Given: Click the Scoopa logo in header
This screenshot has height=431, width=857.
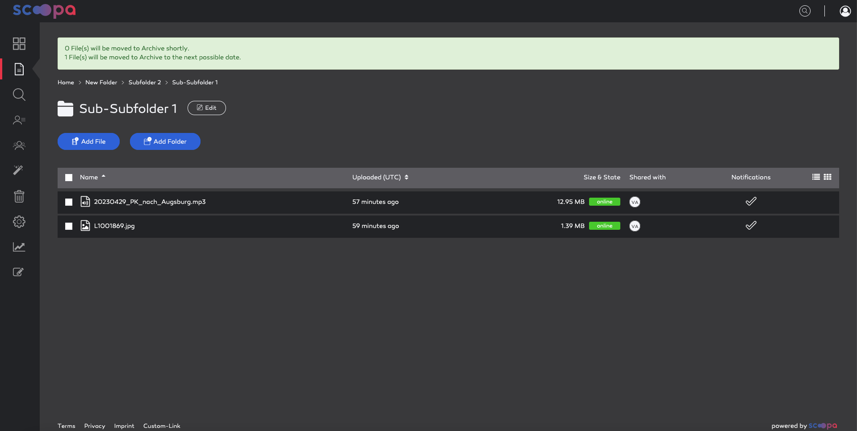Looking at the screenshot, I should point(44,10).
